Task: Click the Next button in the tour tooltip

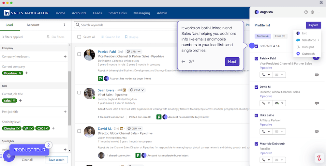Action: point(232,62)
